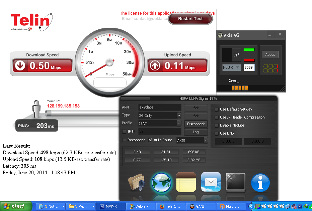Open the yellow notepad dock icon
Screen dimensions: 312x211
(x=186, y=182)
